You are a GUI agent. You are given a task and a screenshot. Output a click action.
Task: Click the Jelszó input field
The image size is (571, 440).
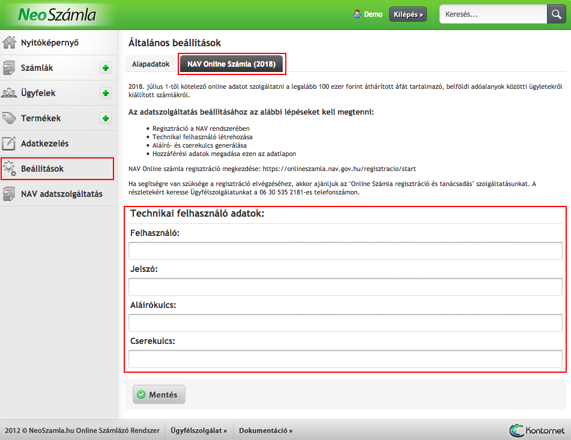coord(345,287)
